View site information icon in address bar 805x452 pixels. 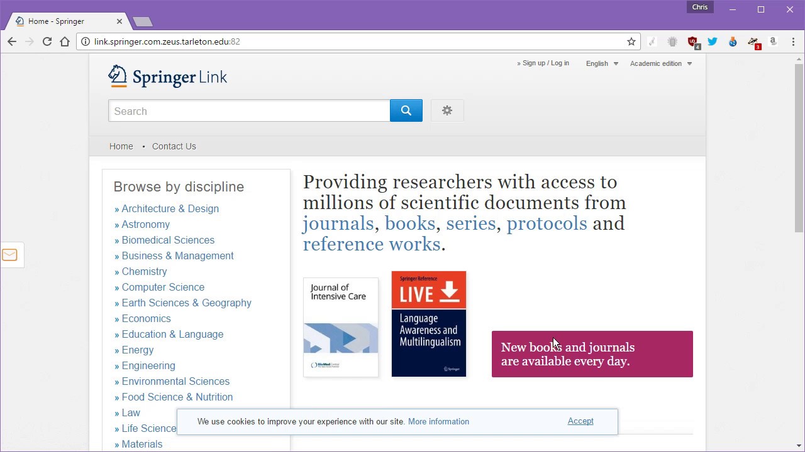tap(86, 41)
